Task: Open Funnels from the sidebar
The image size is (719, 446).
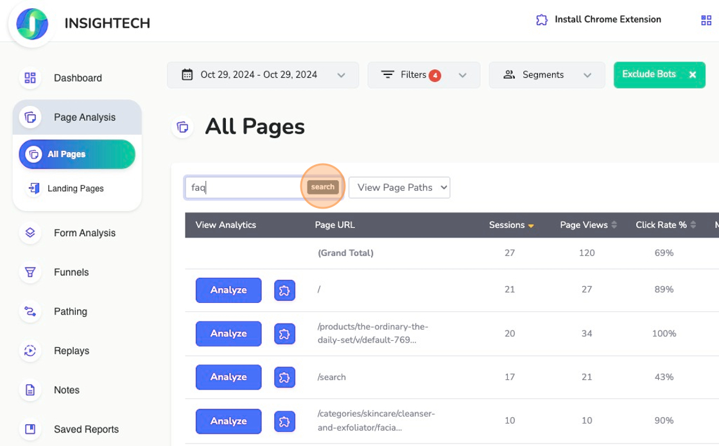Action: tap(71, 272)
